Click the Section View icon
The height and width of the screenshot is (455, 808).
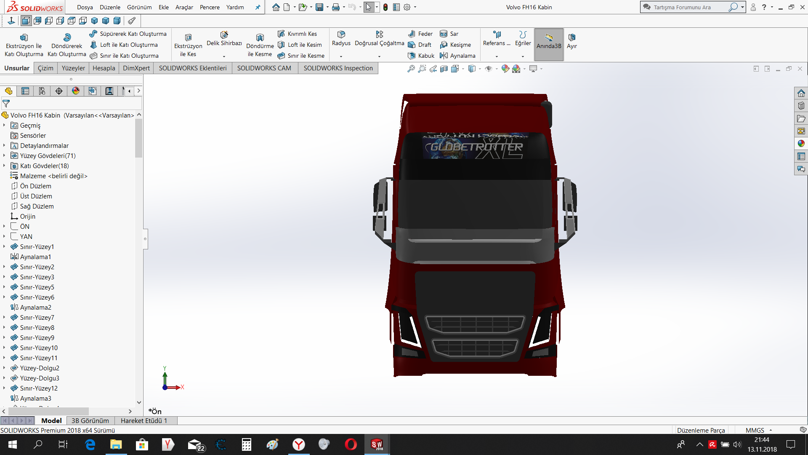click(x=444, y=69)
